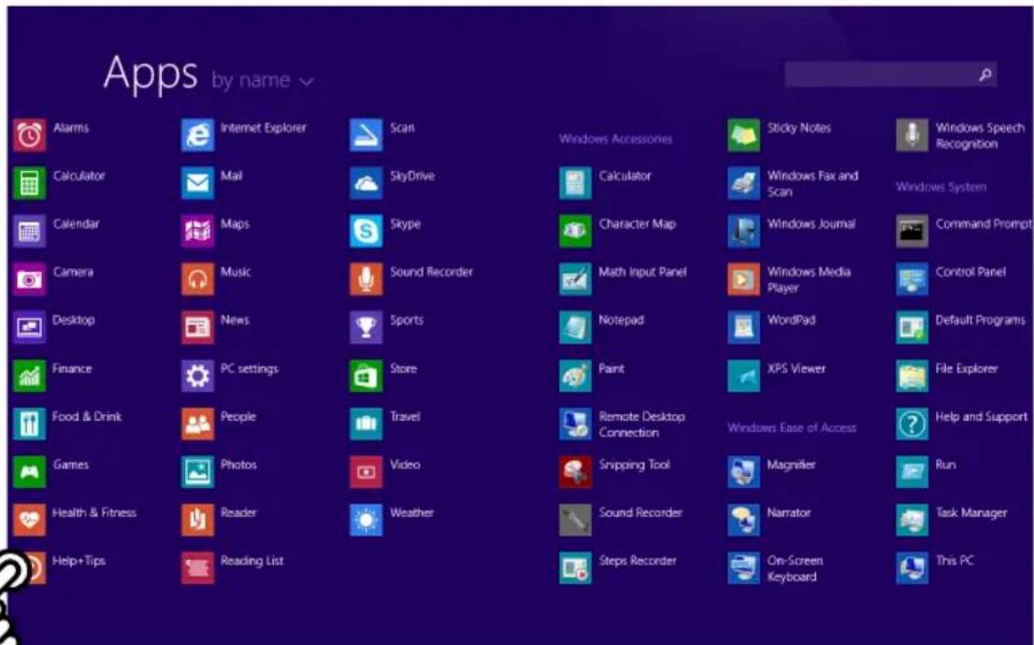Open the Desktop tile icon
Screen dimensions: 1034x645
29,328
